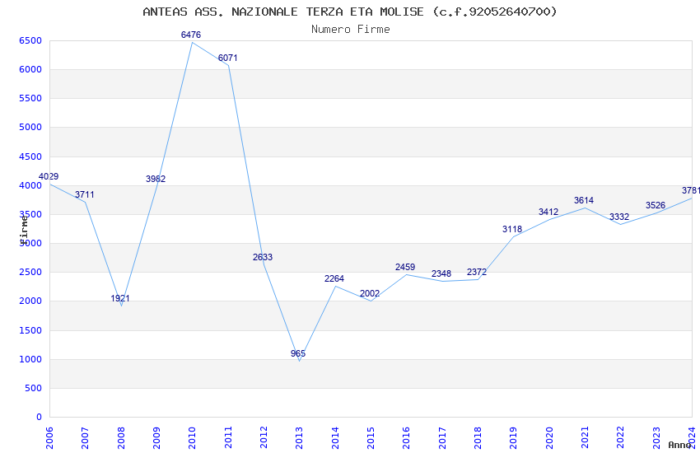Click the y-axis tick 1000
This screenshot has width=700, height=453.
30,360
